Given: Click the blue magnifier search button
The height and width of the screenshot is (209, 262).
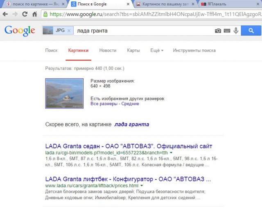Looking at the screenshot, I should click(251, 30).
